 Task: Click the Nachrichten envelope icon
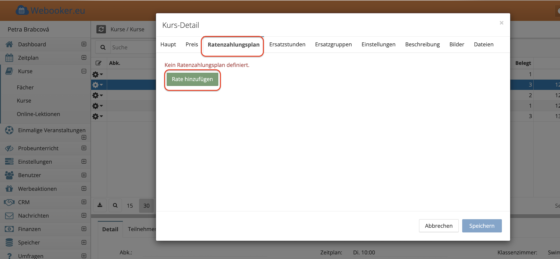9,216
